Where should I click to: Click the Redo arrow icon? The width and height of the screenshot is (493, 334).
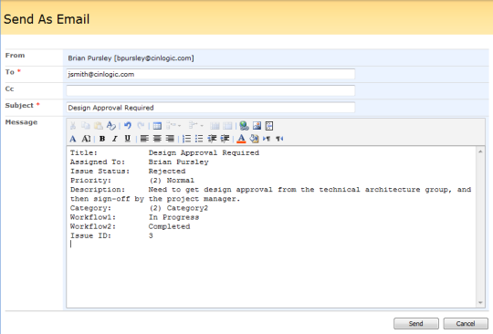pyautogui.click(x=141, y=126)
